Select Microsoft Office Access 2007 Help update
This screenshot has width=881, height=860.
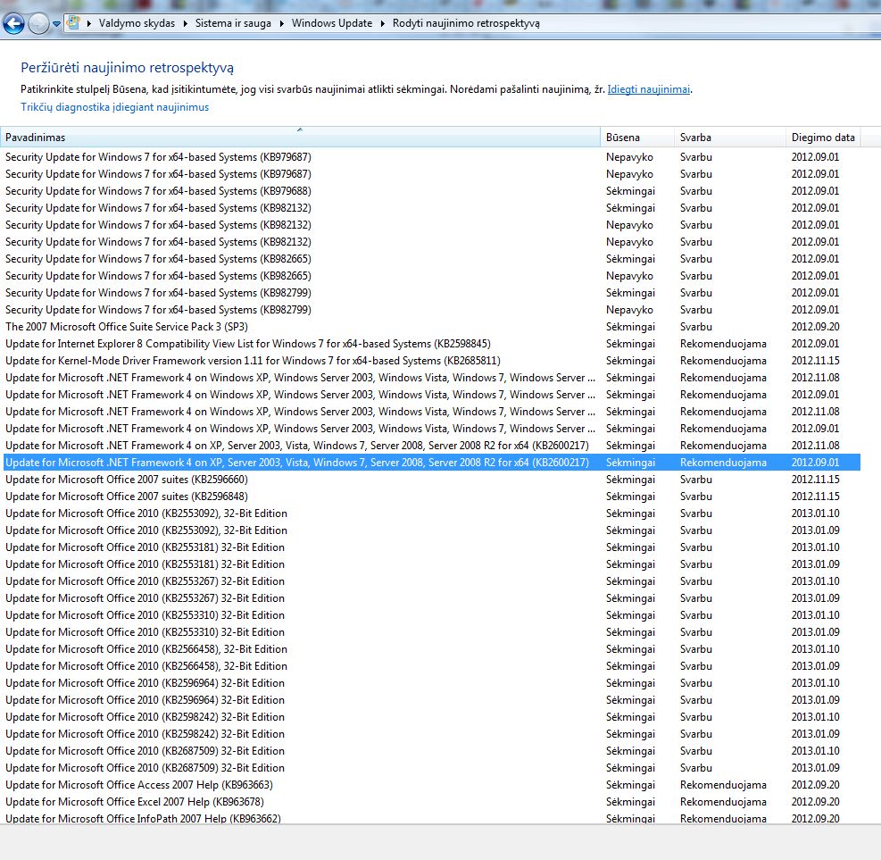click(x=138, y=785)
